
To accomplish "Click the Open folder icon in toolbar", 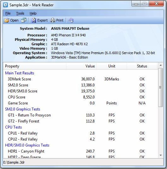I will [7, 20].
